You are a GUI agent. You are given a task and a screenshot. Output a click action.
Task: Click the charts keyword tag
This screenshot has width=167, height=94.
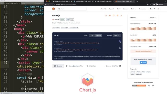tap(138, 72)
